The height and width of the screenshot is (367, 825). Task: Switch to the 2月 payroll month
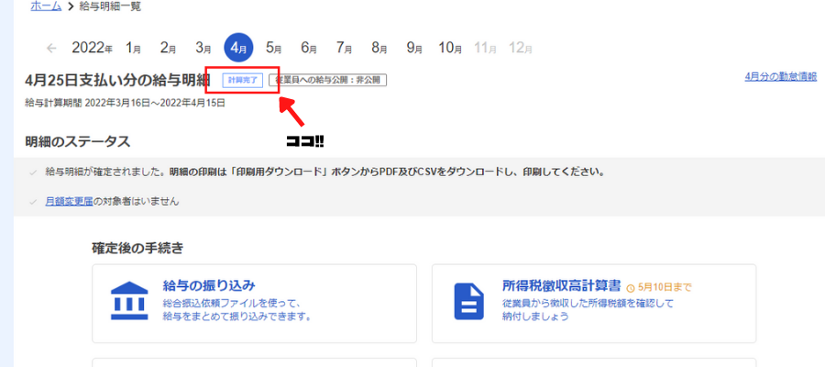click(x=169, y=48)
